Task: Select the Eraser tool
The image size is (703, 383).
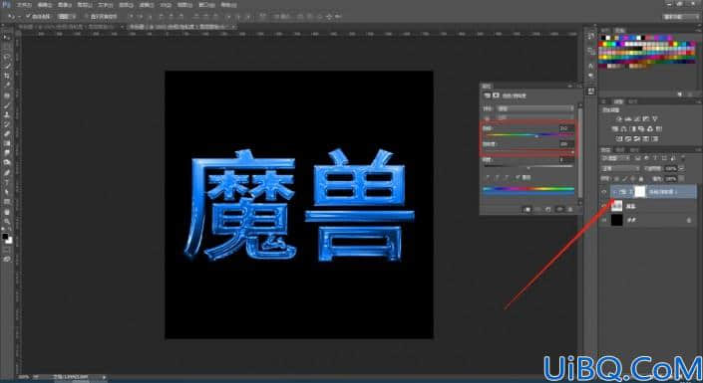Action: (7, 133)
